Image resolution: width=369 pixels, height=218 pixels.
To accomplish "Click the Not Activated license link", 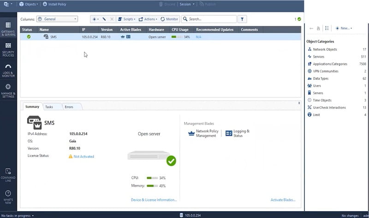I will click(84, 157).
